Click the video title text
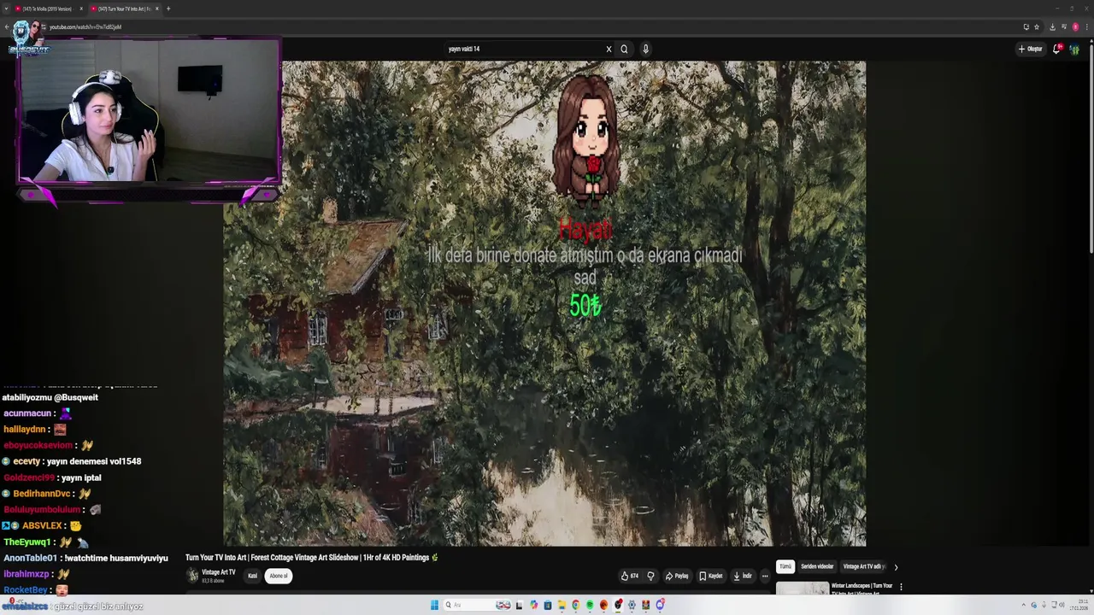1094x615 pixels. 312,558
